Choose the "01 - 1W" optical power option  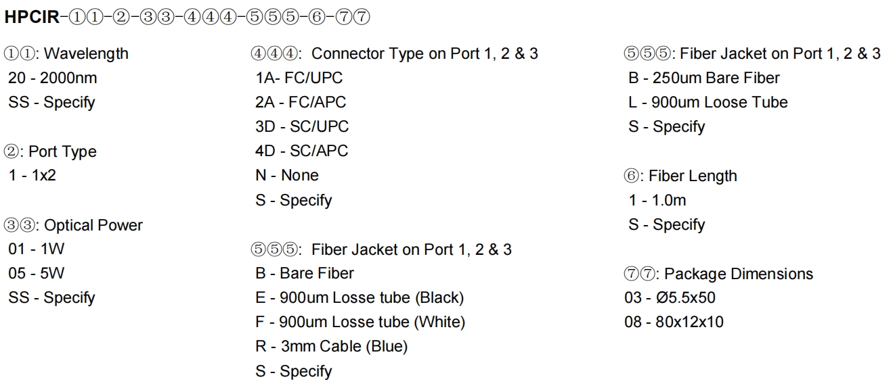(37, 249)
